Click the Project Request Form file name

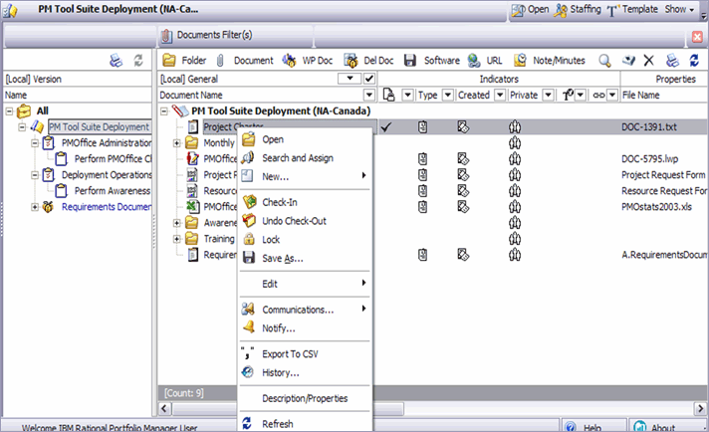pos(663,175)
